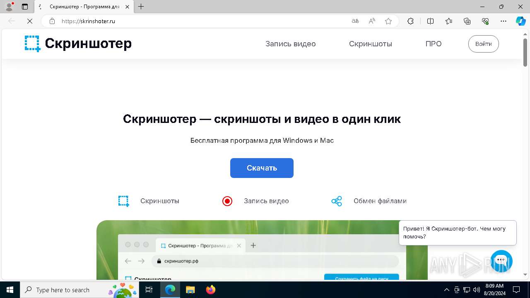The width and height of the screenshot is (530, 298).
Task: Open the Скриншотер-бот chat bubble icon
Action: click(501, 261)
